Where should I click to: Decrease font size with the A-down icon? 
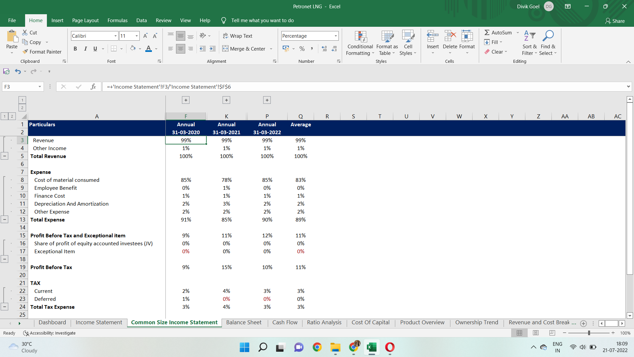coord(155,36)
